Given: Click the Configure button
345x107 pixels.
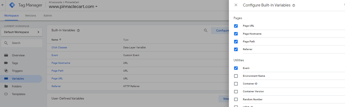Looking at the screenshot, I should [220, 30].
